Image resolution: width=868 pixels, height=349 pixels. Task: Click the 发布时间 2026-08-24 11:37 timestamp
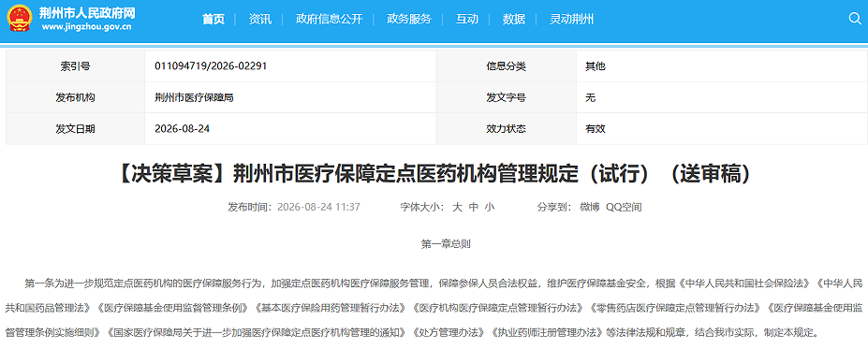pos(294,208)
